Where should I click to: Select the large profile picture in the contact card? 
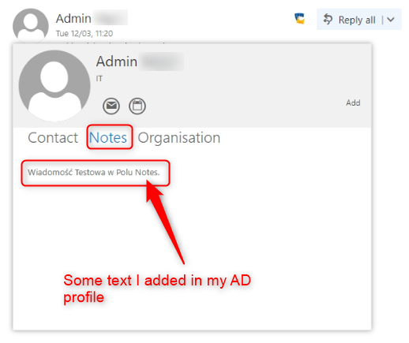[x=54, y=86]
